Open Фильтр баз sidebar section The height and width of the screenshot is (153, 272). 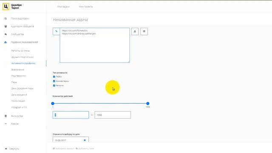(x=17, y=116)
